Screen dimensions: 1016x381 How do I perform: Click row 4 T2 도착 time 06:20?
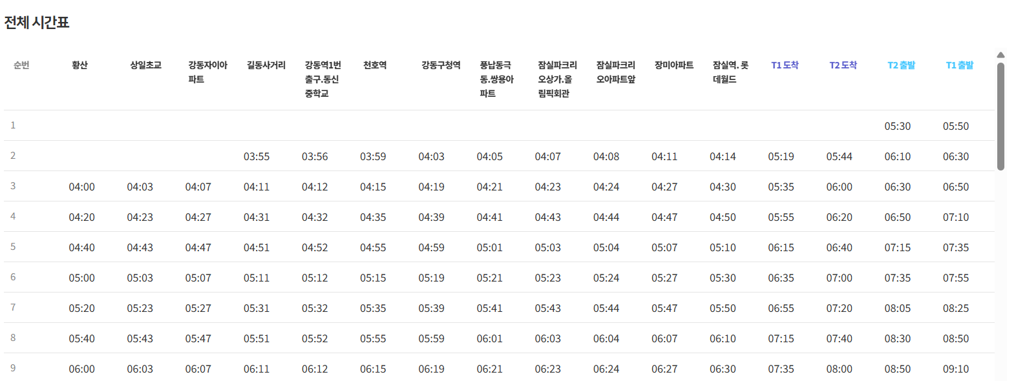pos(839,218)
